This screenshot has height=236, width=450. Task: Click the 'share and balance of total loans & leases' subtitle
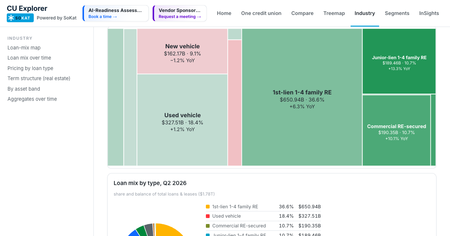point(164,194)
